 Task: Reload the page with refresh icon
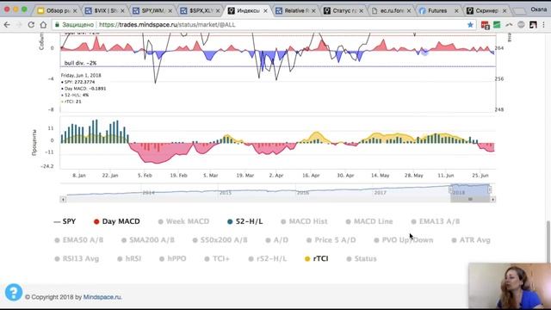[x=31, y=25]
